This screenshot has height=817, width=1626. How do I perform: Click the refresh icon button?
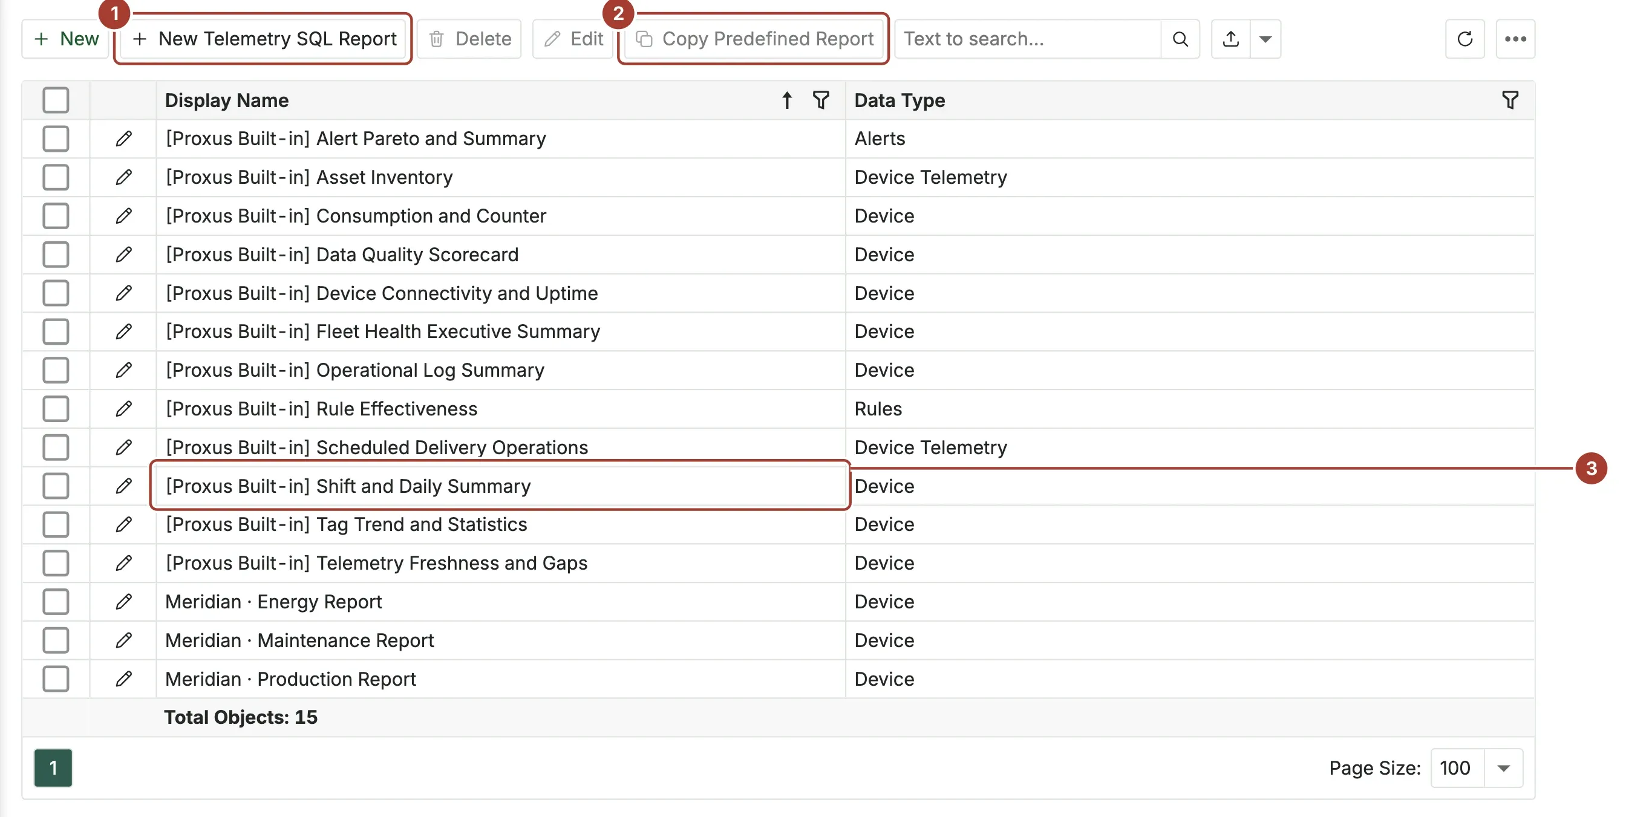coord(1464,39)
